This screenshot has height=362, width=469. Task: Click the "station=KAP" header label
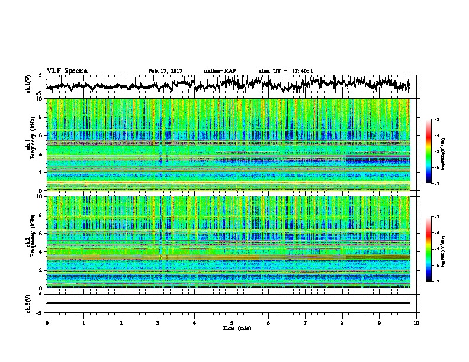point(220,71)
